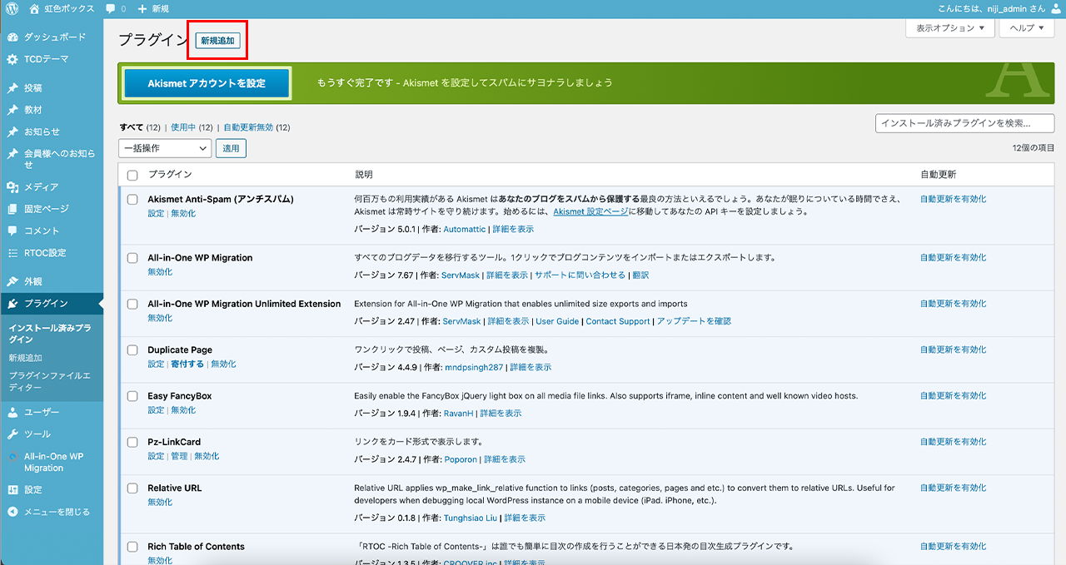The height and width of the screenshot is (565, 1066).
Task: Click the plus icon for 新規 content
Action: click(142, 8)
